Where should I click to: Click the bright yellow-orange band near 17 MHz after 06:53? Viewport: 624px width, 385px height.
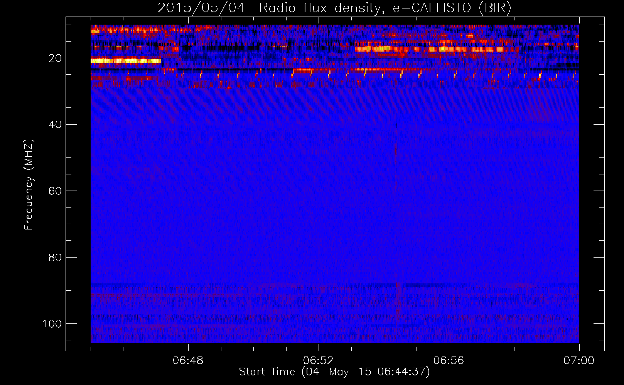(x=430, y=49)
